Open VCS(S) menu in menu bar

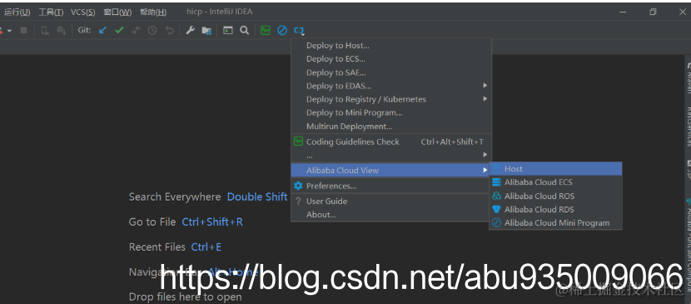coord(83,12)
